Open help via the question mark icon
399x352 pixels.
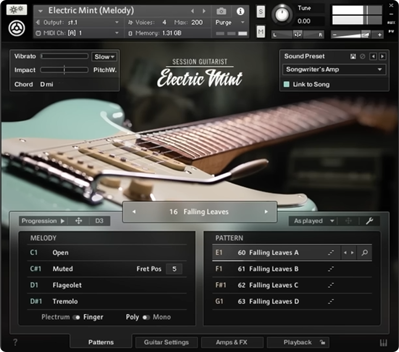coord(15,342)
